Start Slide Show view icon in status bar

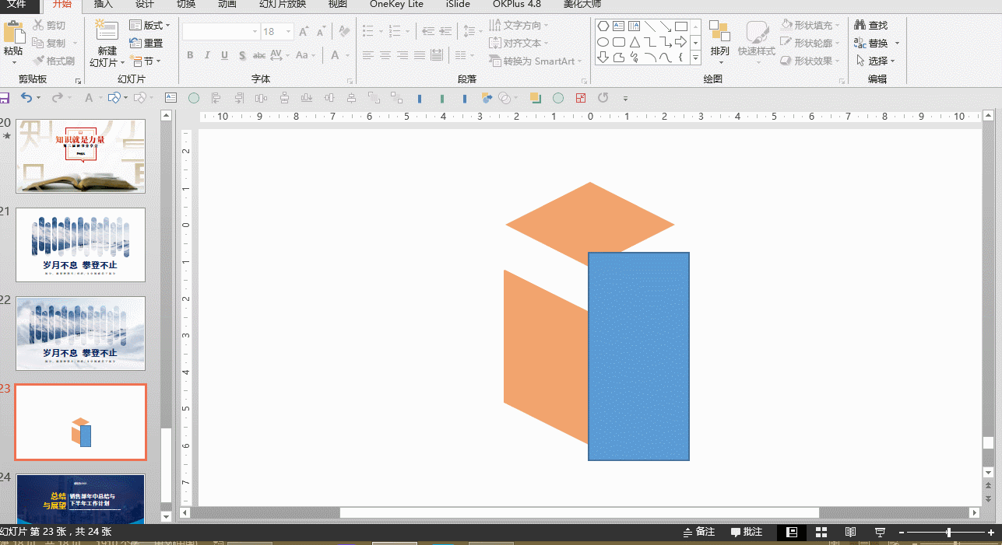tap(880, 532)
